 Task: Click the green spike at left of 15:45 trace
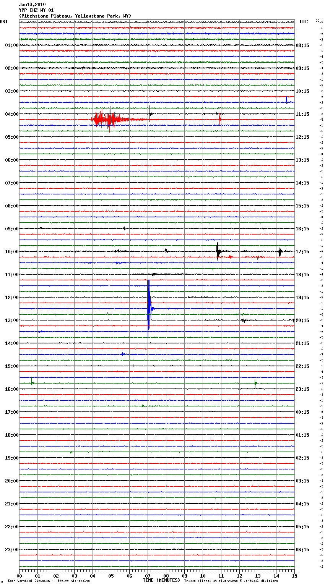coord(32,382)
